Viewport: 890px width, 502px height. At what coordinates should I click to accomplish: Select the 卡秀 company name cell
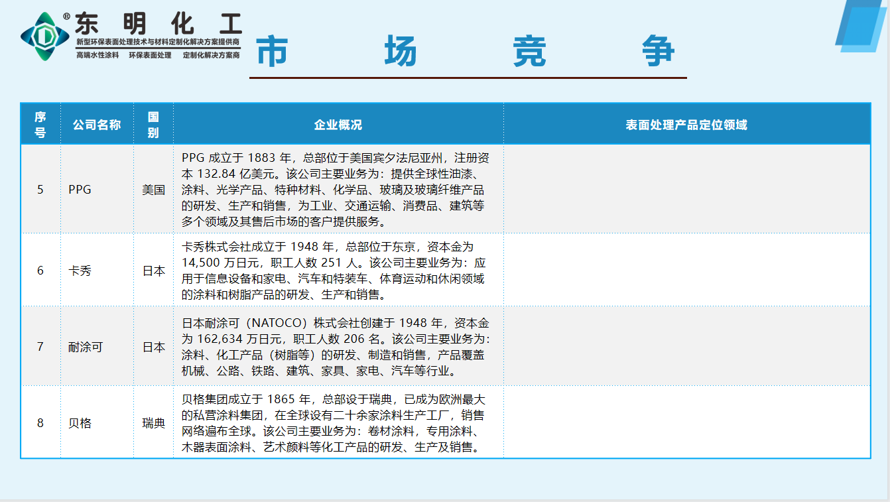tap(97, 270)
